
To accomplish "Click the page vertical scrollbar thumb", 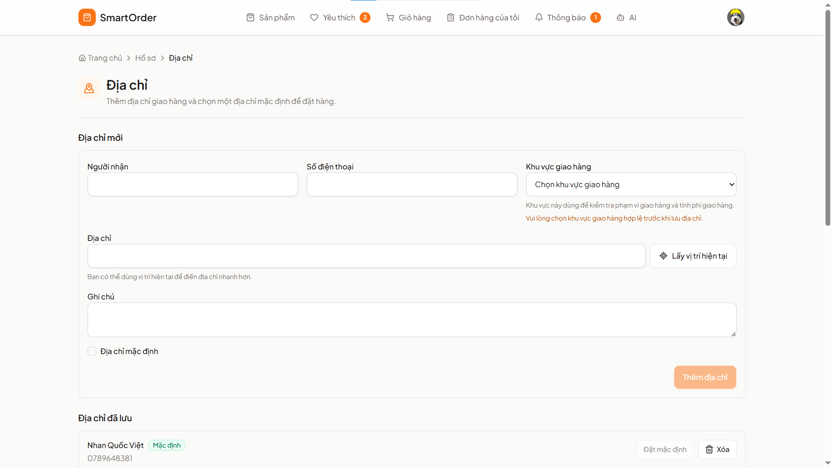I will (x=828, y=117).
